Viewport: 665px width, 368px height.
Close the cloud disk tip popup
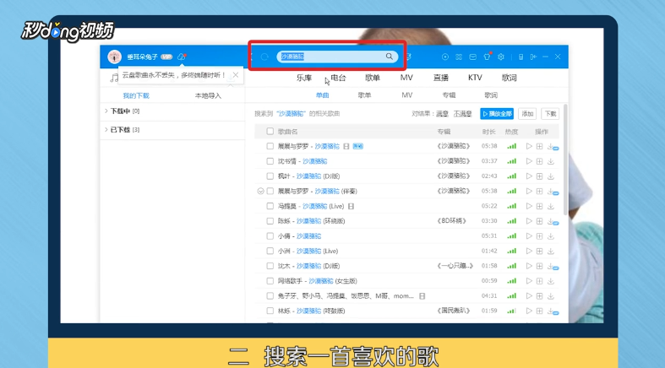pos(236,75)
